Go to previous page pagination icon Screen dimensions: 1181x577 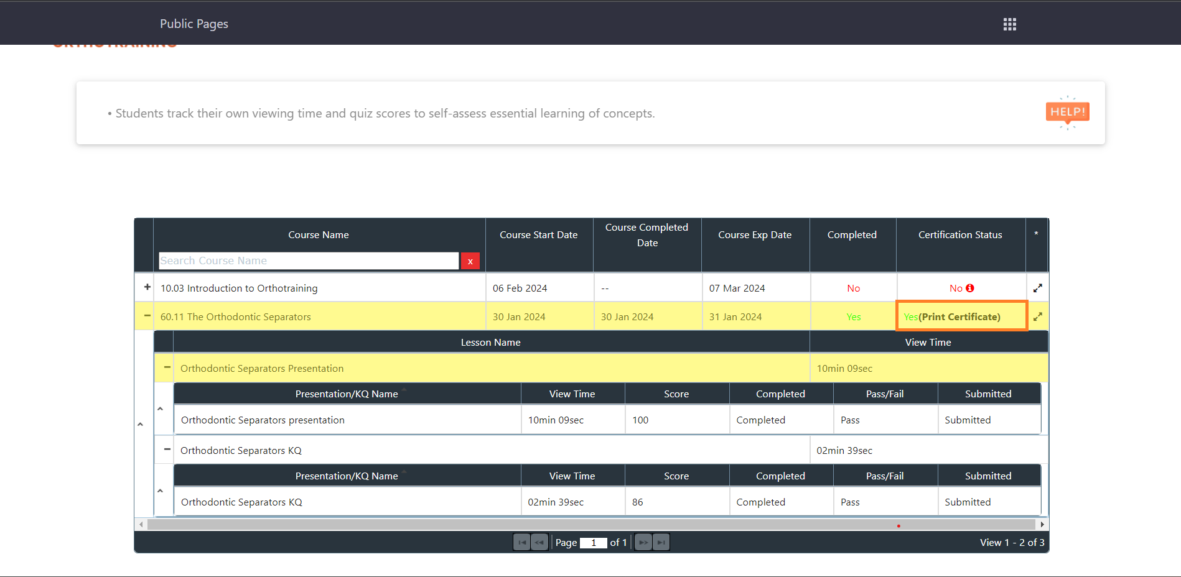pyautogui.click(x=539, y=542)
